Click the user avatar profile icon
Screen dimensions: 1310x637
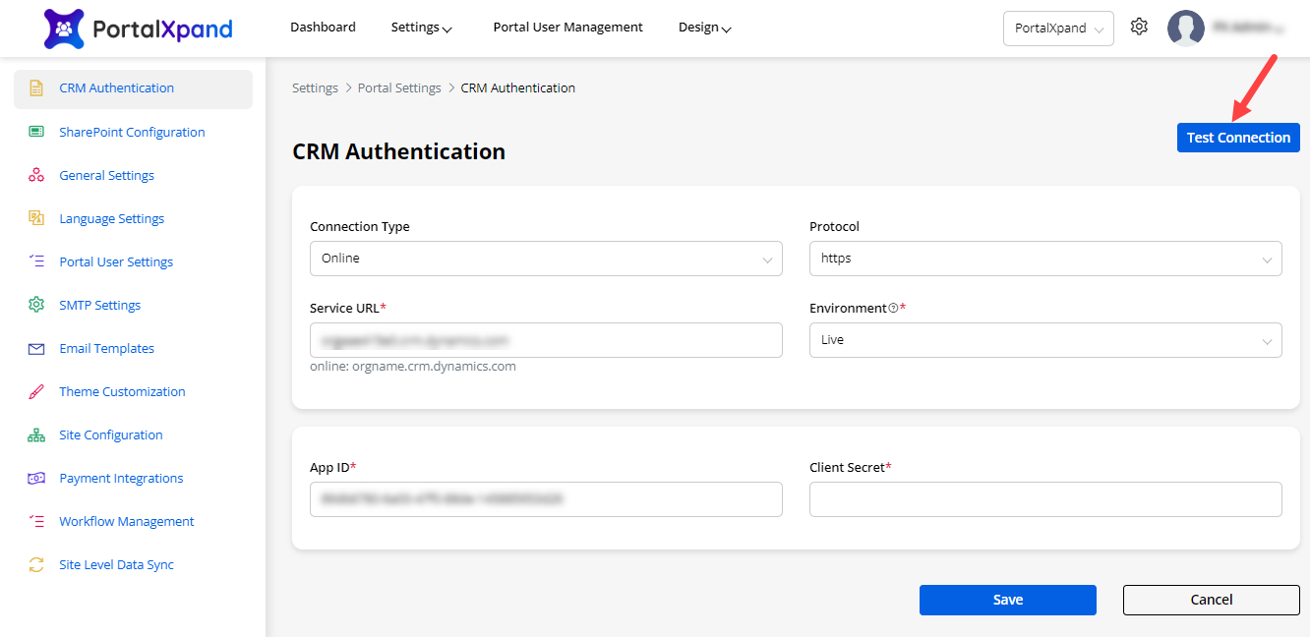1185,29
